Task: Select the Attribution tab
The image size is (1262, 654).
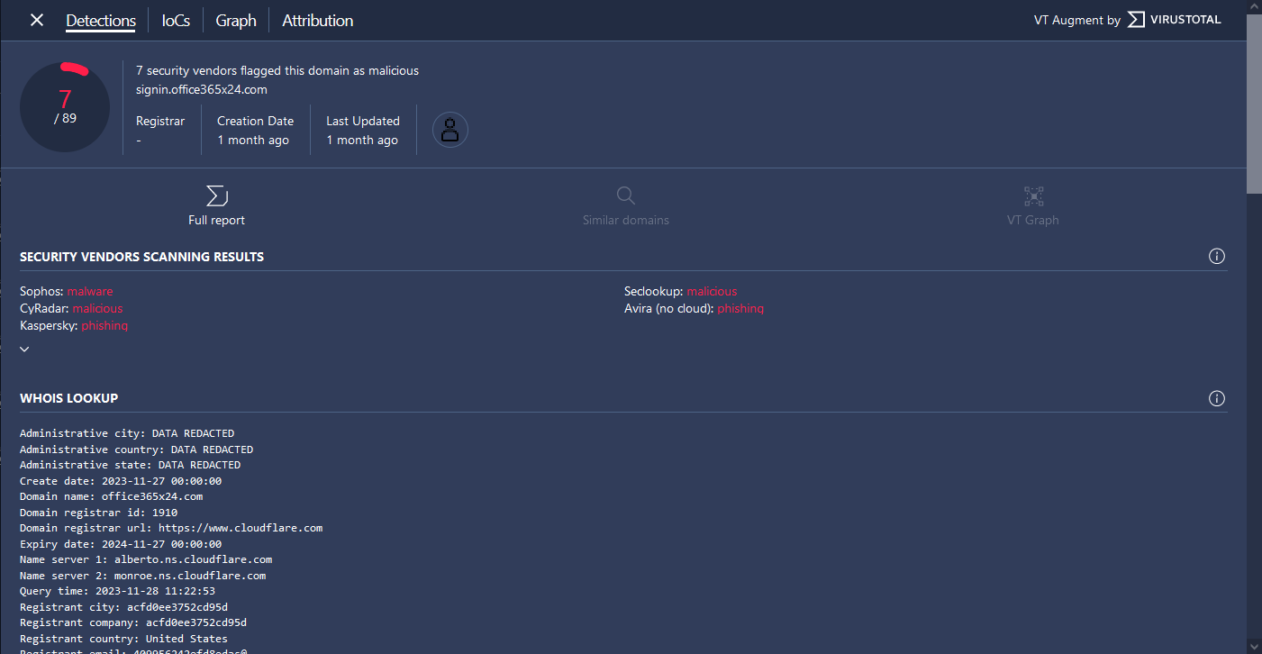Action: [x=317, y=20]
